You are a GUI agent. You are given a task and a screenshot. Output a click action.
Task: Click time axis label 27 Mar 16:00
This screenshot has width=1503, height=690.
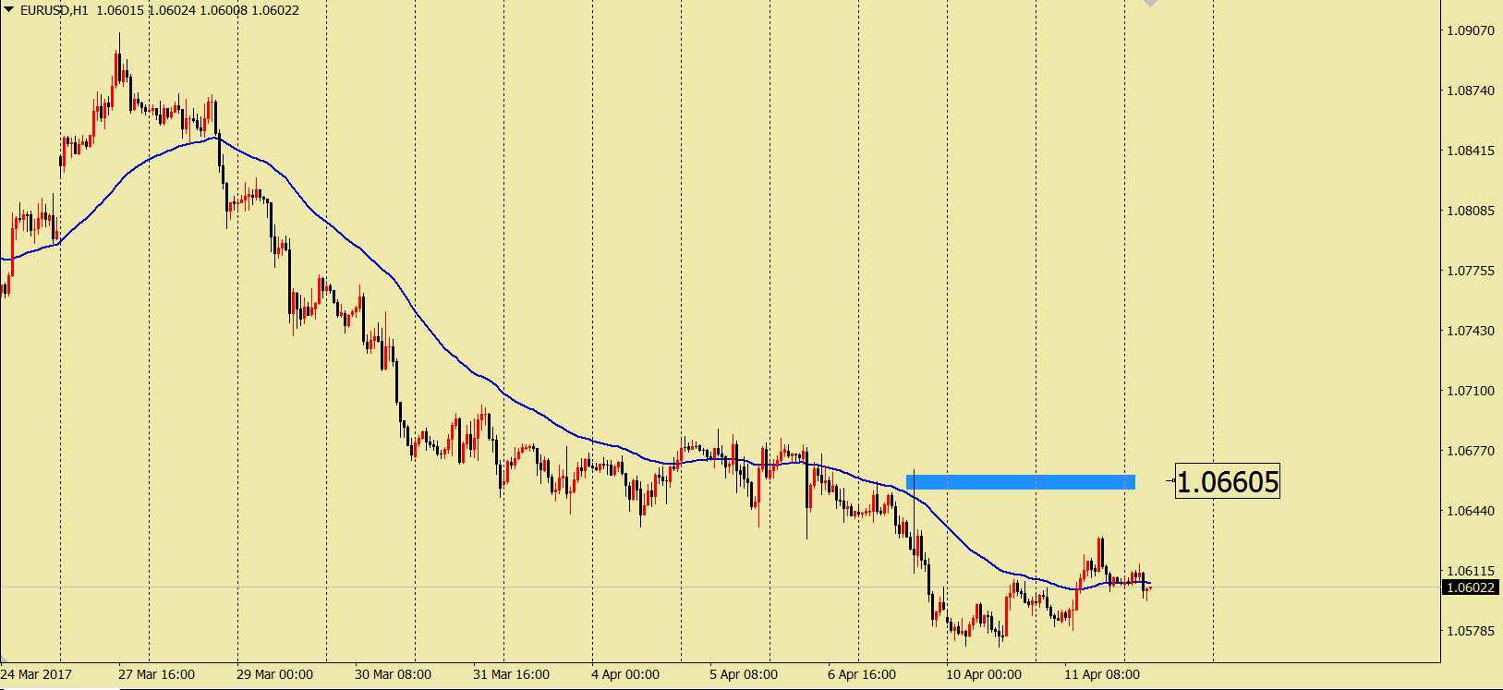(x=156, y=674)
